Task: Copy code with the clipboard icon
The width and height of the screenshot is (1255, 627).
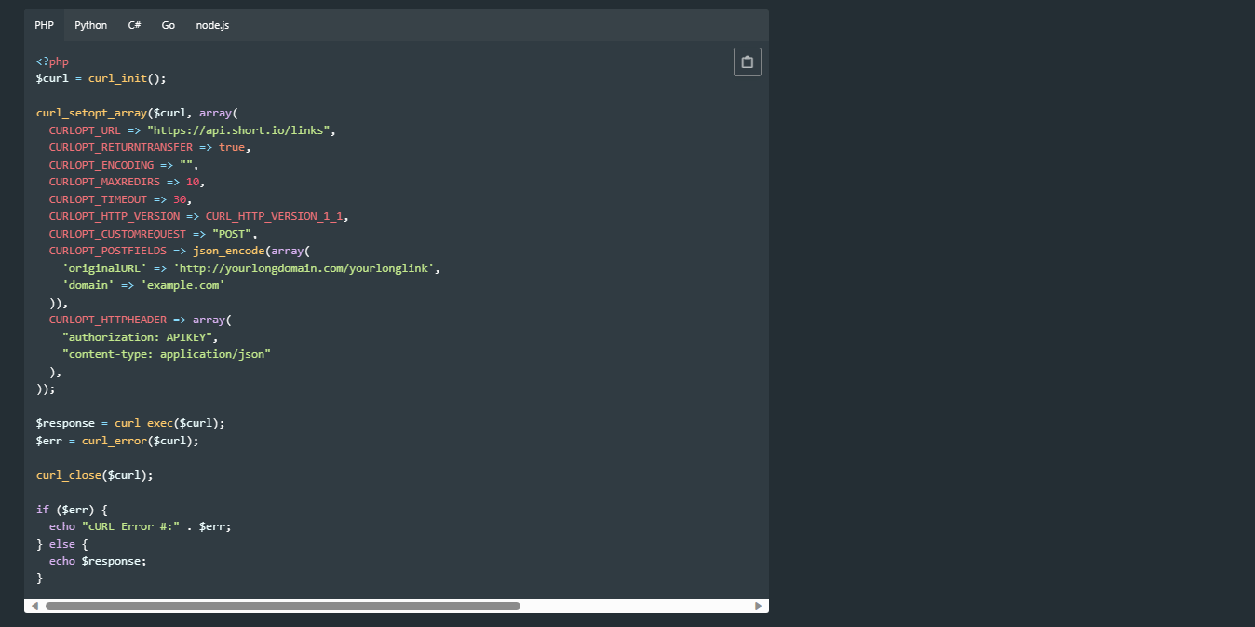Action: 747,62
